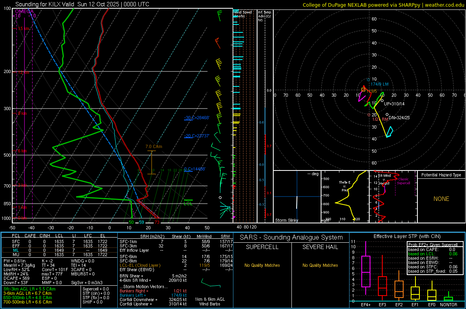The width and height of the screenshot is (466, 309).
Task: Select the SFC parcel row label
Action: click(16, 242)
